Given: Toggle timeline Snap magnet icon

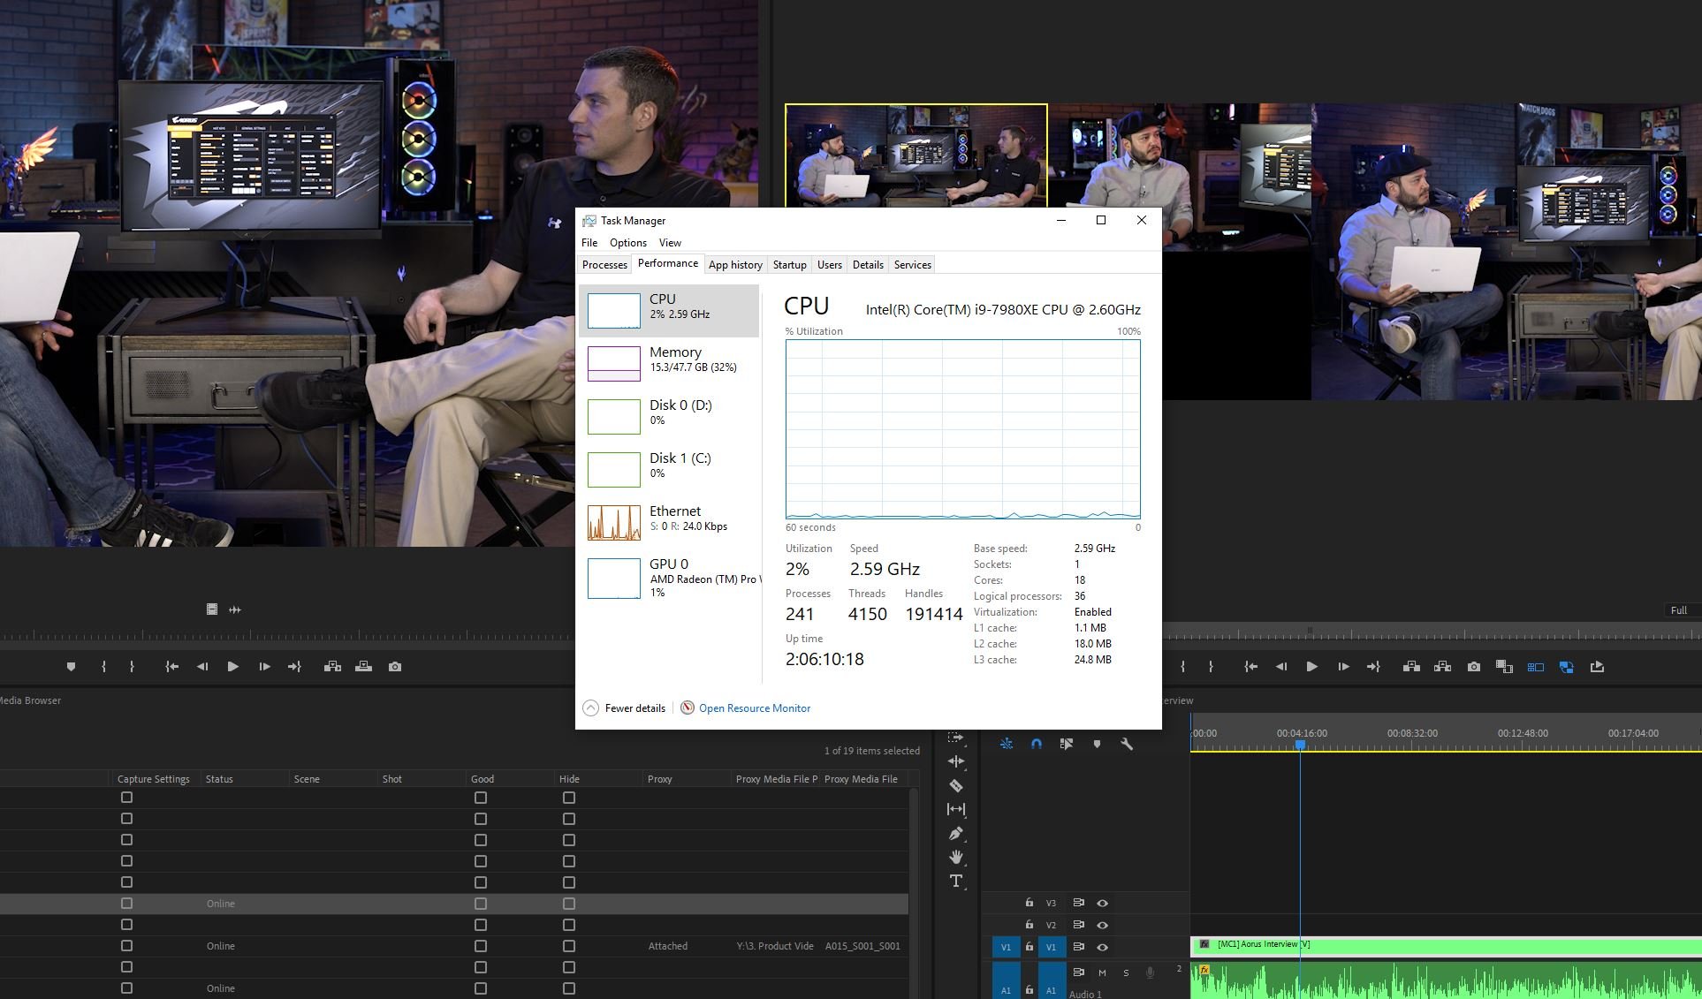Looking at the screenshot, I should click(x=1037, y=744).
